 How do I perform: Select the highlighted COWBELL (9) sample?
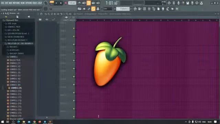tap(15, 88)
